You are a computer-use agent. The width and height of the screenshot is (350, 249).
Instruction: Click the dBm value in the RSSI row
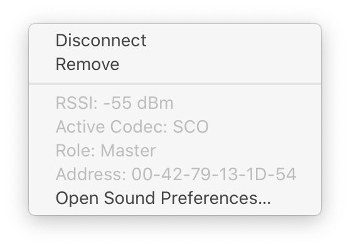coord(155,103)
